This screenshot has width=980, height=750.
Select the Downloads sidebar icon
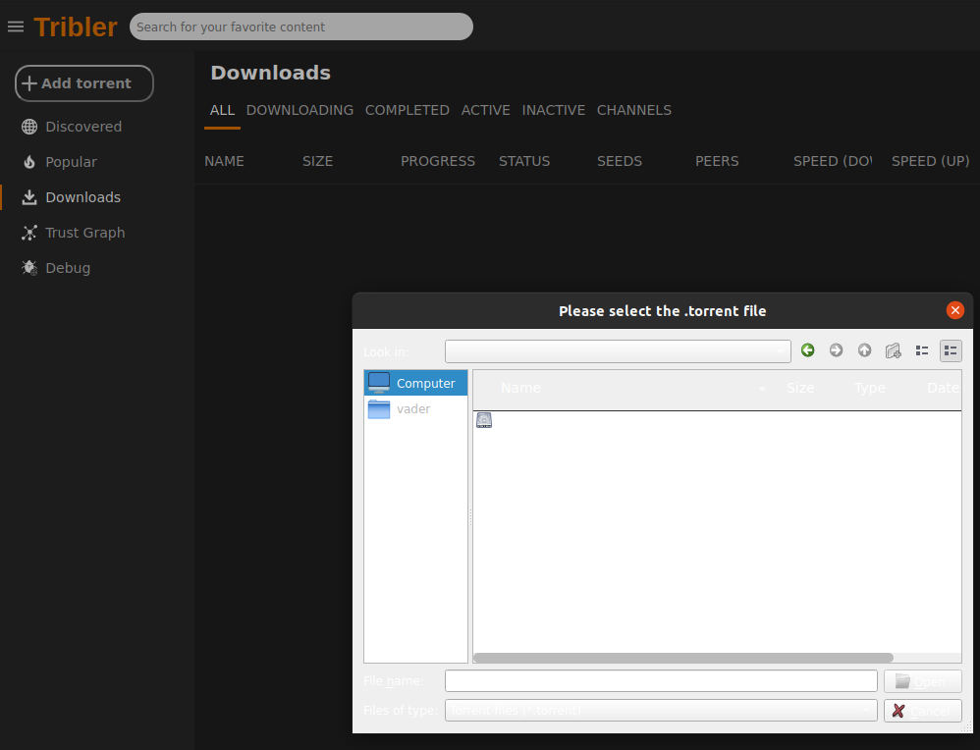coord(29,196)
